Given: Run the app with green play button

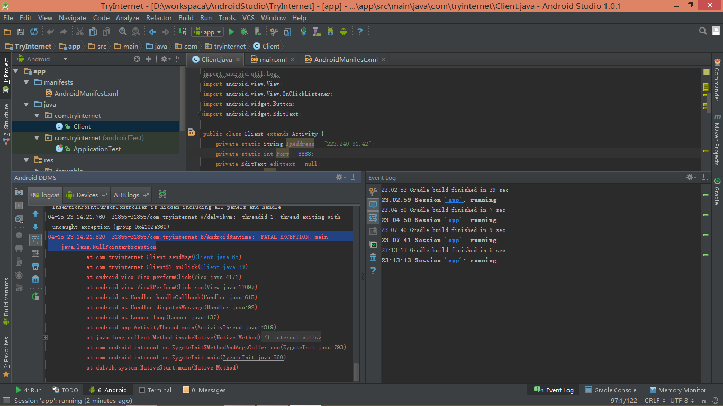Looking at the screenshot, I should coord(231,32).
